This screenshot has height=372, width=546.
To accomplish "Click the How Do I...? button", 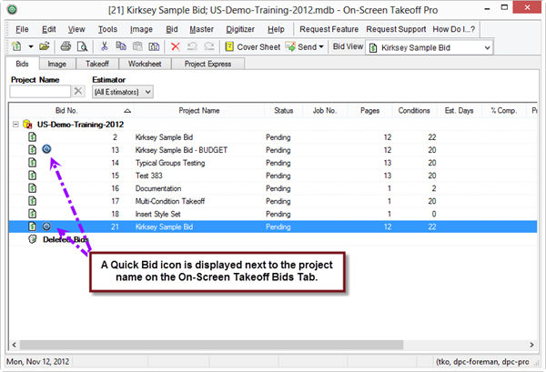I will point(454,30).
